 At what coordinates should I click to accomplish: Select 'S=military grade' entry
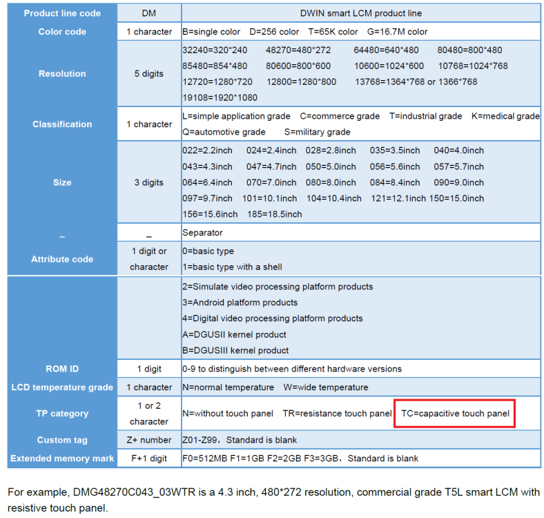[x=317, y=133]
